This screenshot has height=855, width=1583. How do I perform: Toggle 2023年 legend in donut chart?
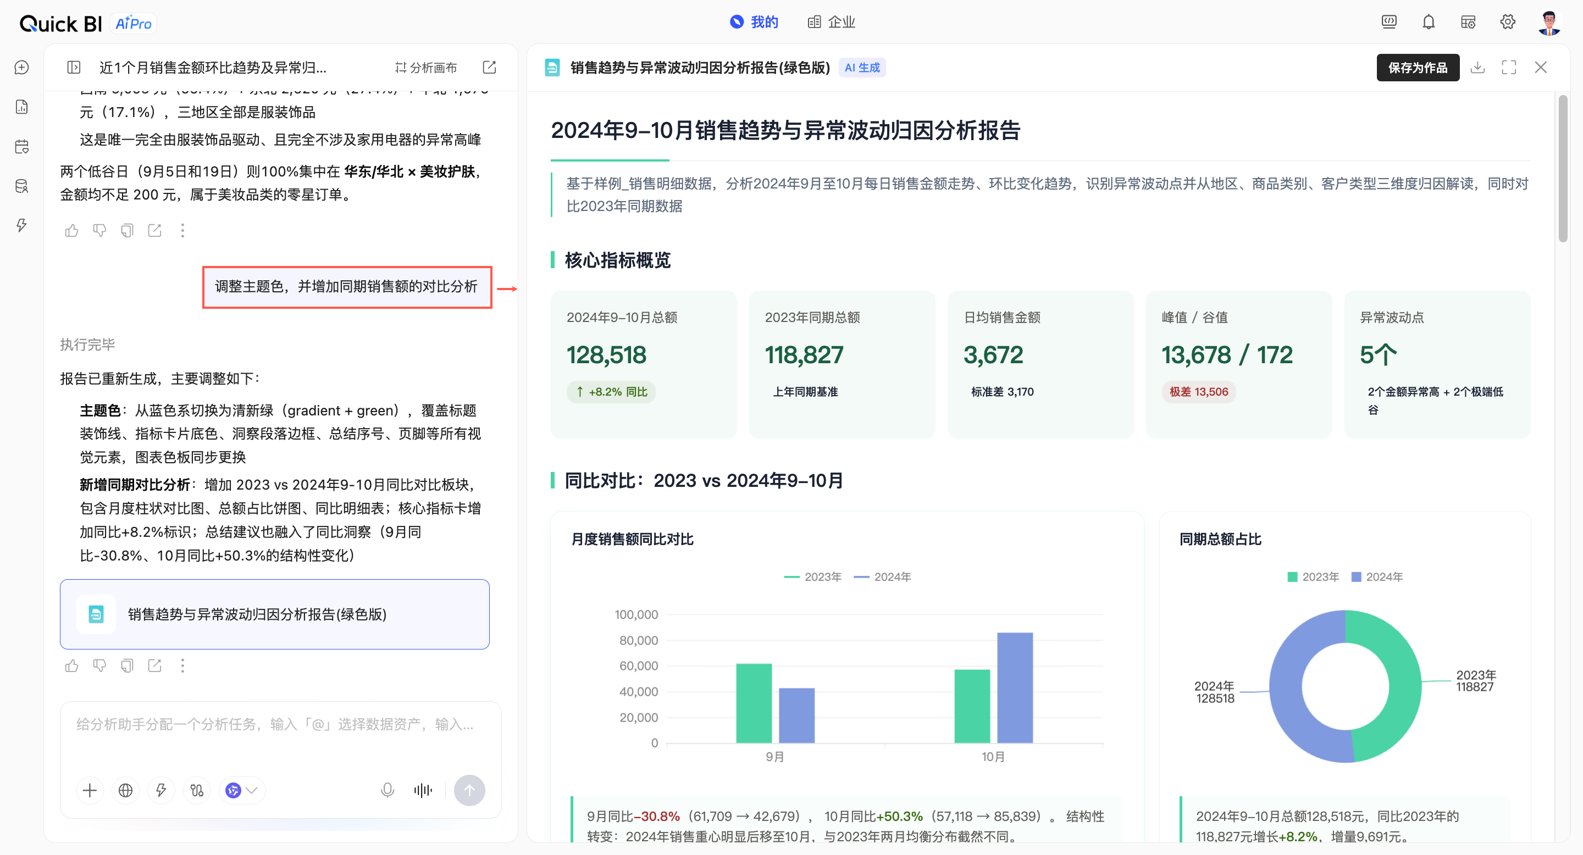pos(1313,577)
